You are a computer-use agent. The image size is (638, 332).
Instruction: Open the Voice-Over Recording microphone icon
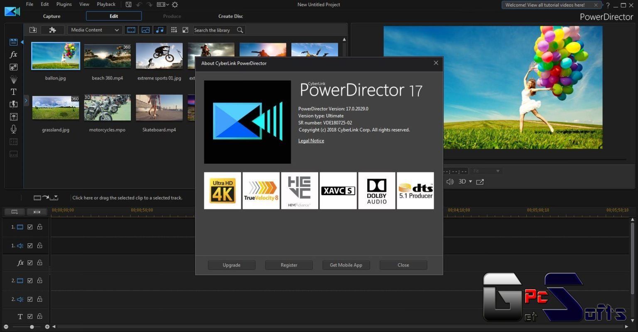pyautogui.click(x=13, y=129)
